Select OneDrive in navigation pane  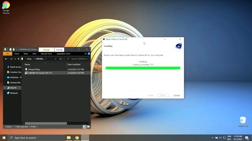tap(14, 78)
